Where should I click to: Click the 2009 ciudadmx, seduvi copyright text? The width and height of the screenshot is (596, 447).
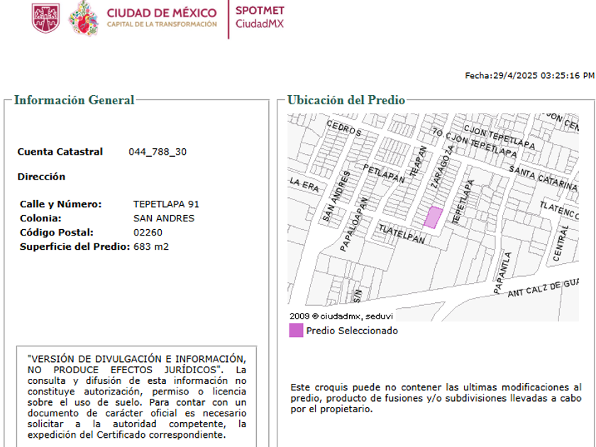coord(341,316)
